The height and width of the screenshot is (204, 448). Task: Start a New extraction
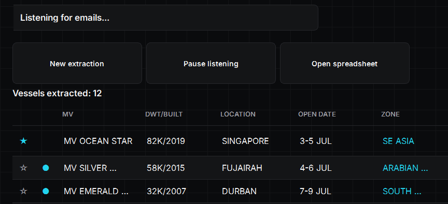[x=77, y=63]
